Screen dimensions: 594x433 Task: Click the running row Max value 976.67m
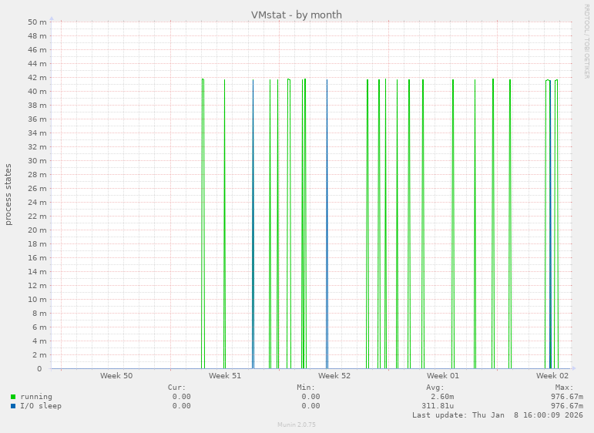click(567, 397)
